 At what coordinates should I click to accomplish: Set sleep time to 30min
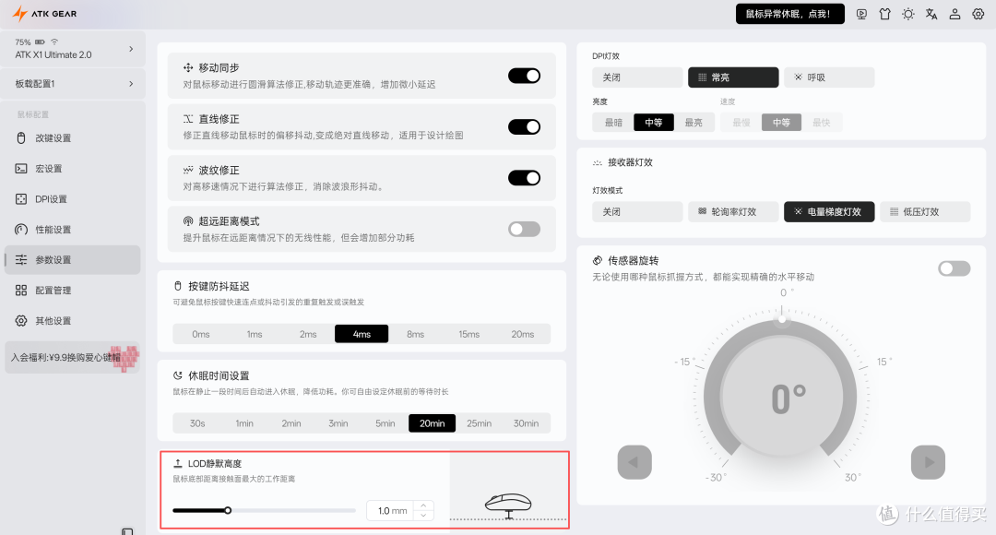[526, 423]
